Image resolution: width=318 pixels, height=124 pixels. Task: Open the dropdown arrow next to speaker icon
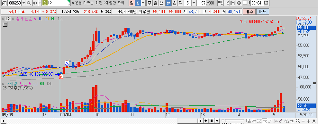point(40,3)
